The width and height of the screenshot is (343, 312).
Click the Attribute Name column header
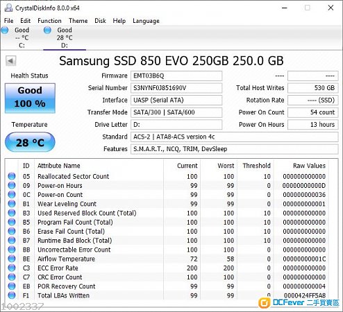(59, 166)
